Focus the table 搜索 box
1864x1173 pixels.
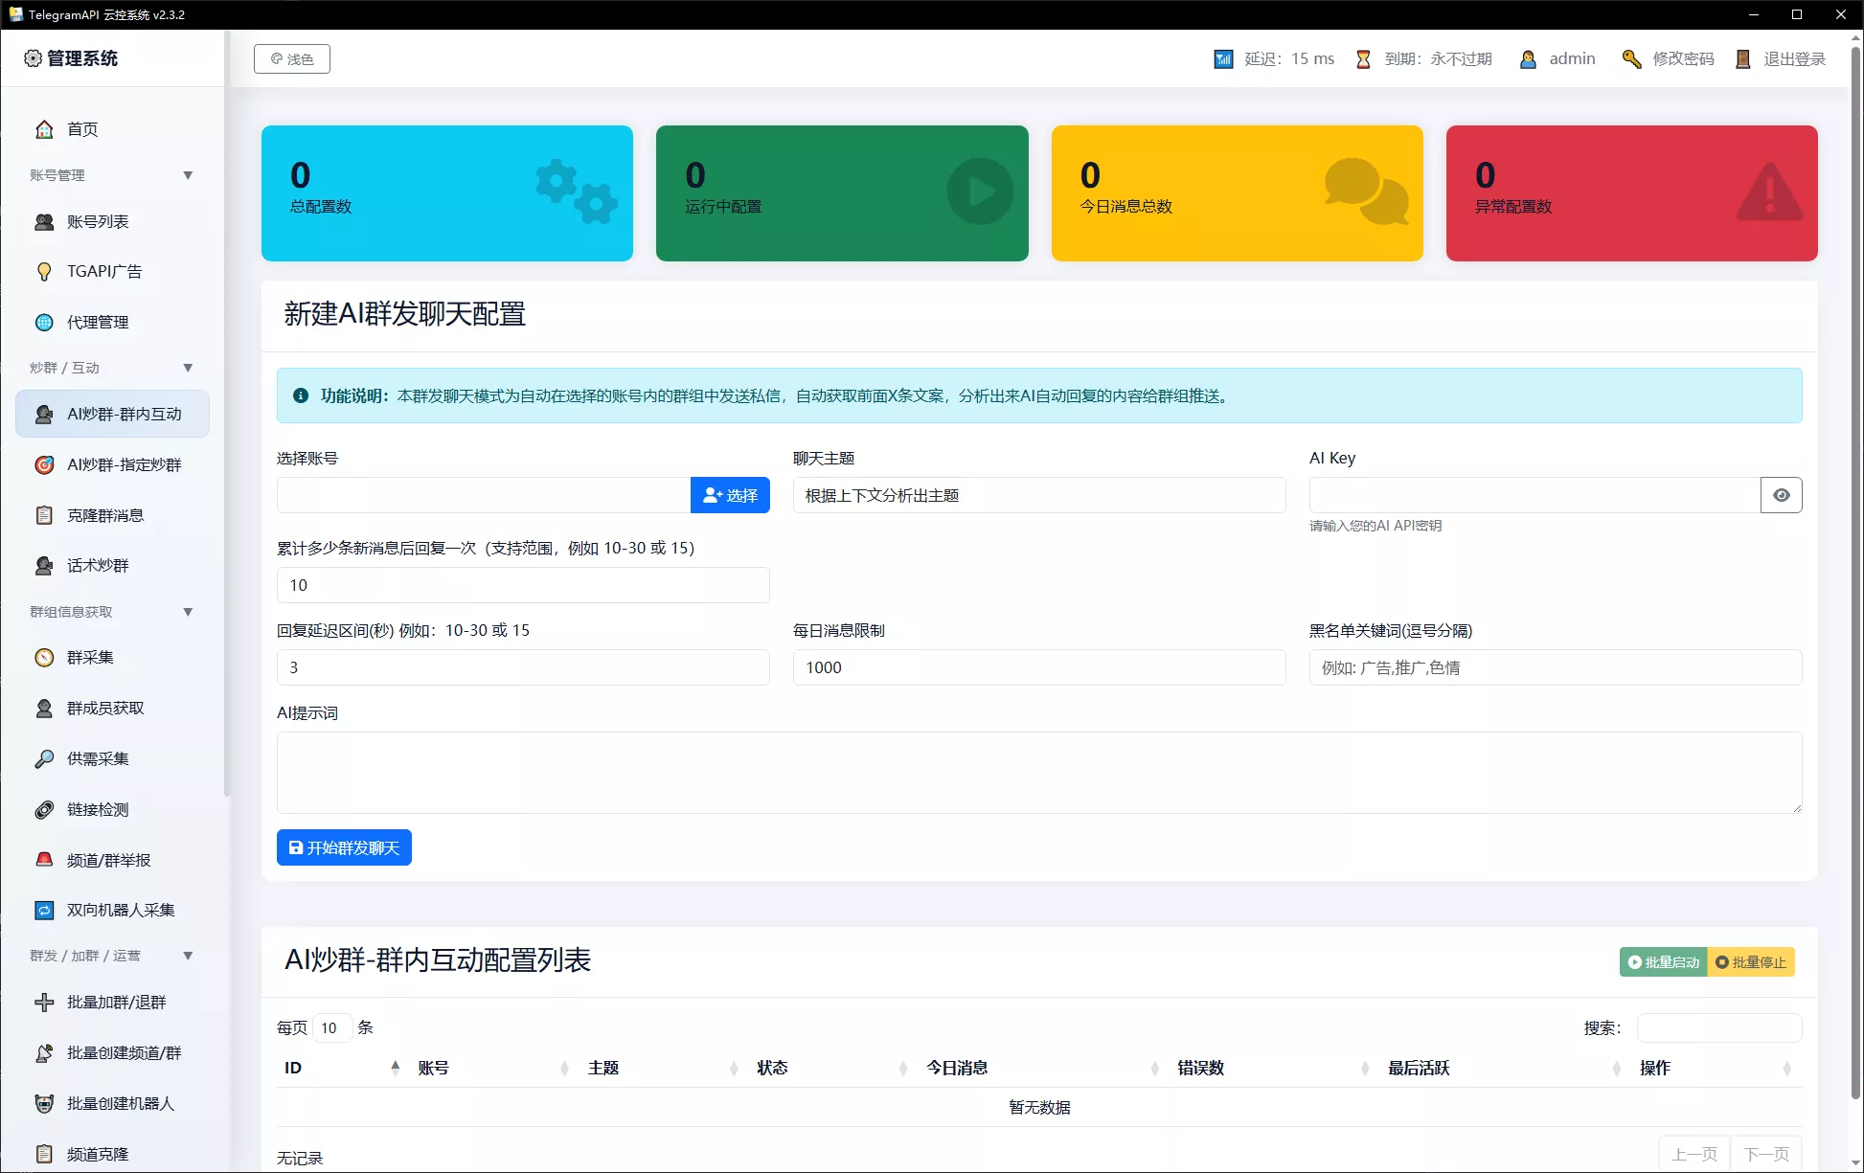point(1719,1027)
